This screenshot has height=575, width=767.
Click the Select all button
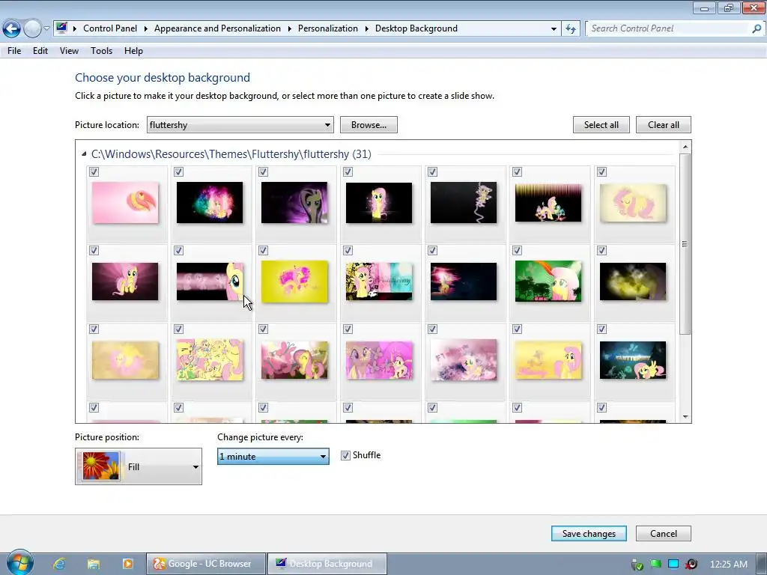601,125
